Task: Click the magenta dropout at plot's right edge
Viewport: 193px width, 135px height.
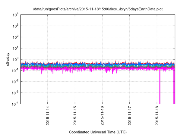Action: click(x=174, y=87)
